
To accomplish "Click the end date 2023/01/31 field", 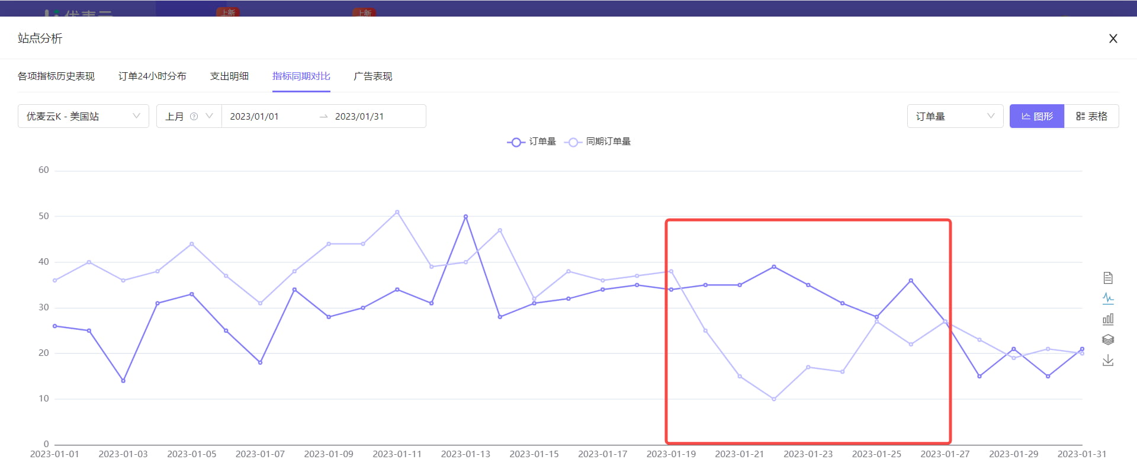I will (x=359, y=117).
